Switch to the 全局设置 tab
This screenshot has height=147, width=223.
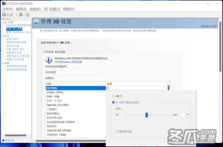tap(48, 52)
